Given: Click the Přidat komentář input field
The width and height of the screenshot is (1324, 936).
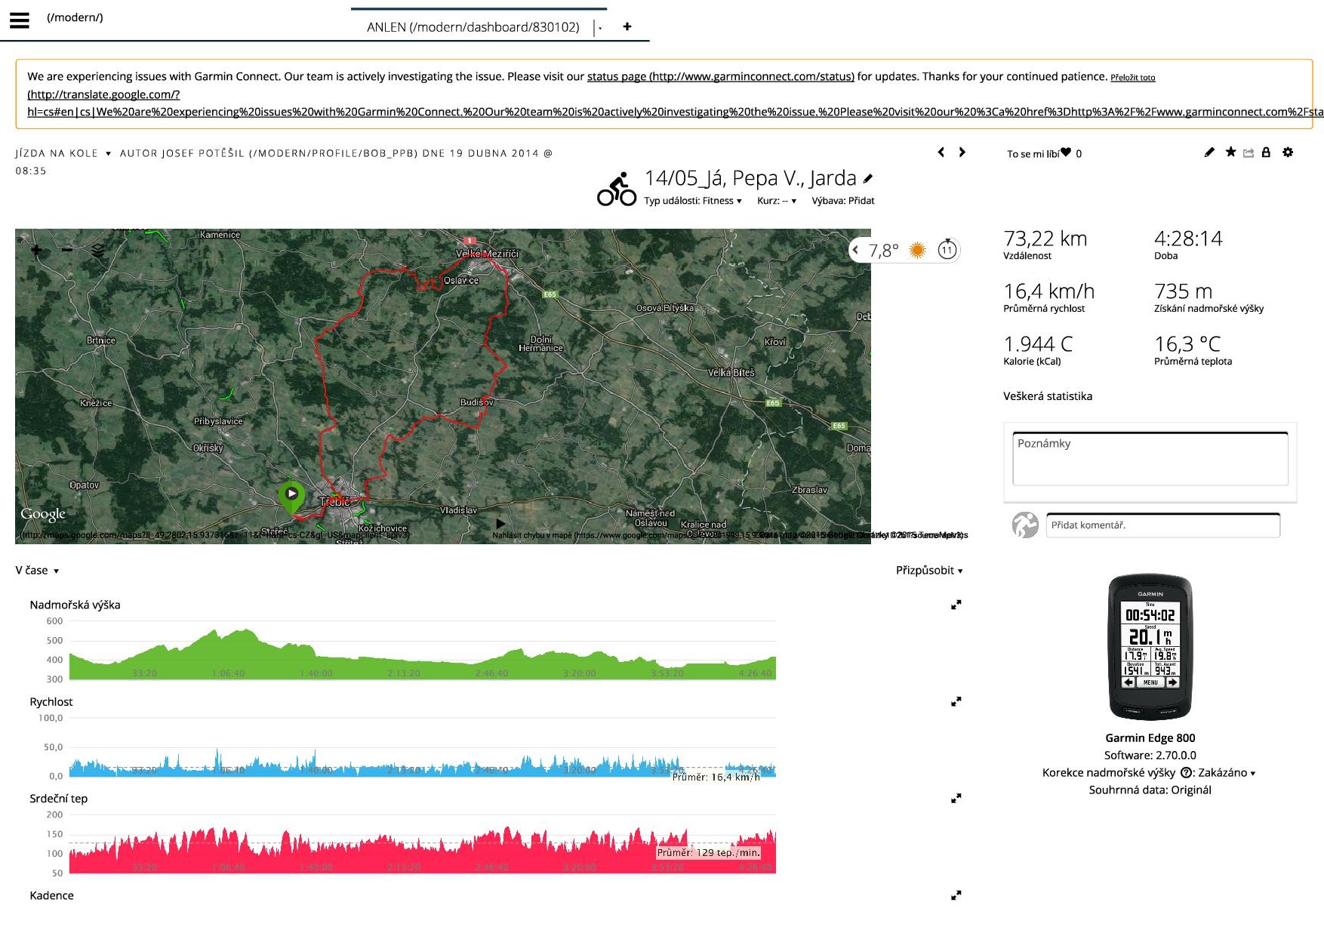Looking at the screenshot, I should point(1162,525).
